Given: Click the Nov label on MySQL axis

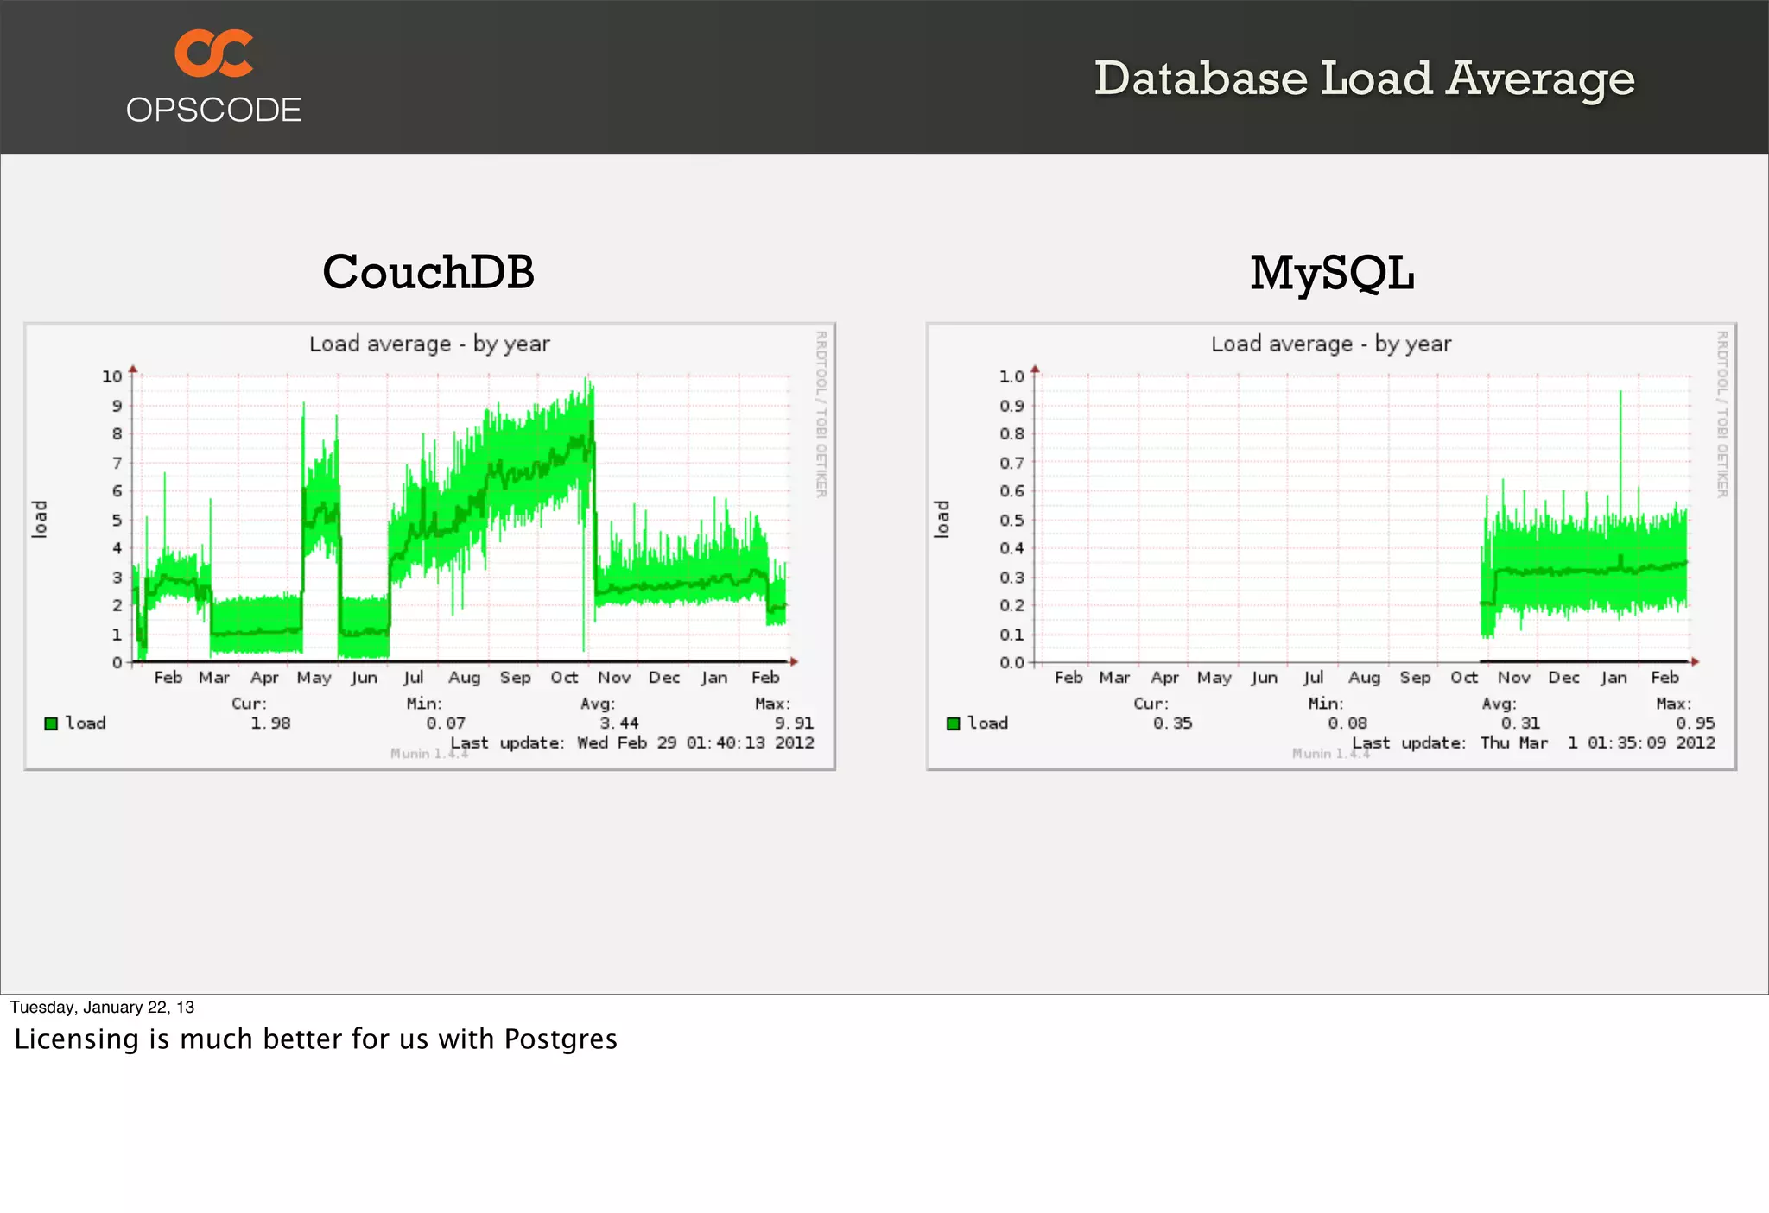Looking at the screenshot, I should [1514, 678].
